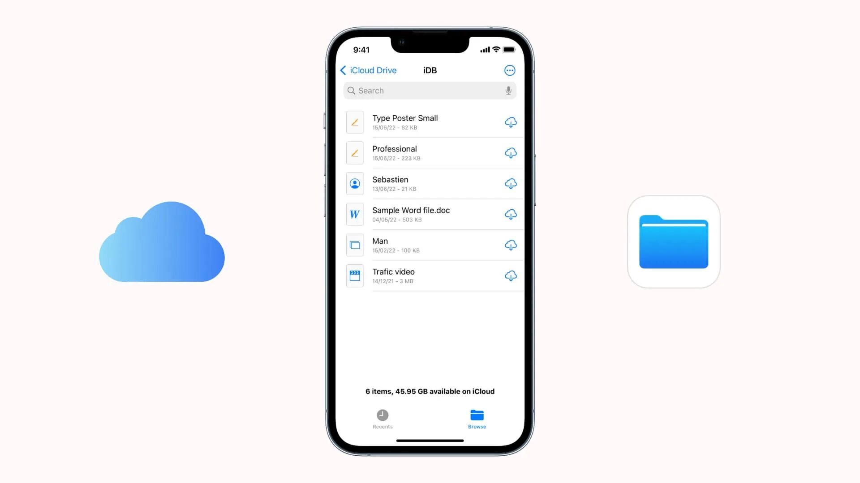Image resolution: width=860 pixels, height=483 pixels.
Task: Tap the download icon for Man
Action: tap(510, 245)
